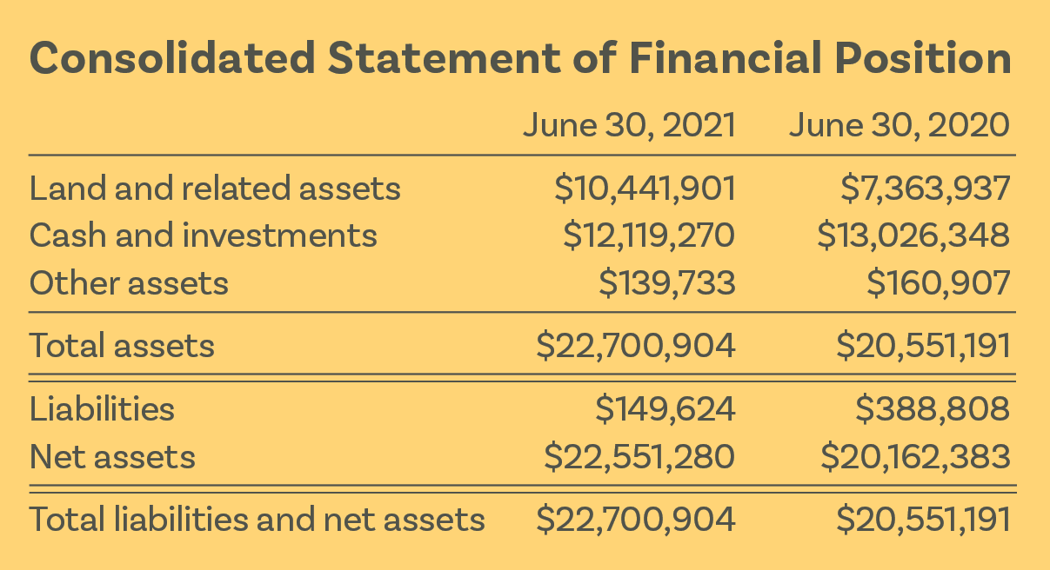The image size is (1050, 570).
Task: Select the $388,808 liabilities value
Action: pyautogui.click(x=933, y=408)
